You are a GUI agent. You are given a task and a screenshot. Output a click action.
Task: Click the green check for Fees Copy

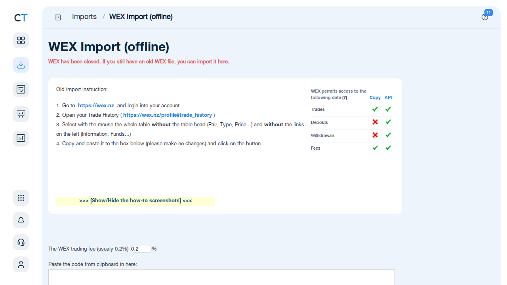(x=375, y=148)
